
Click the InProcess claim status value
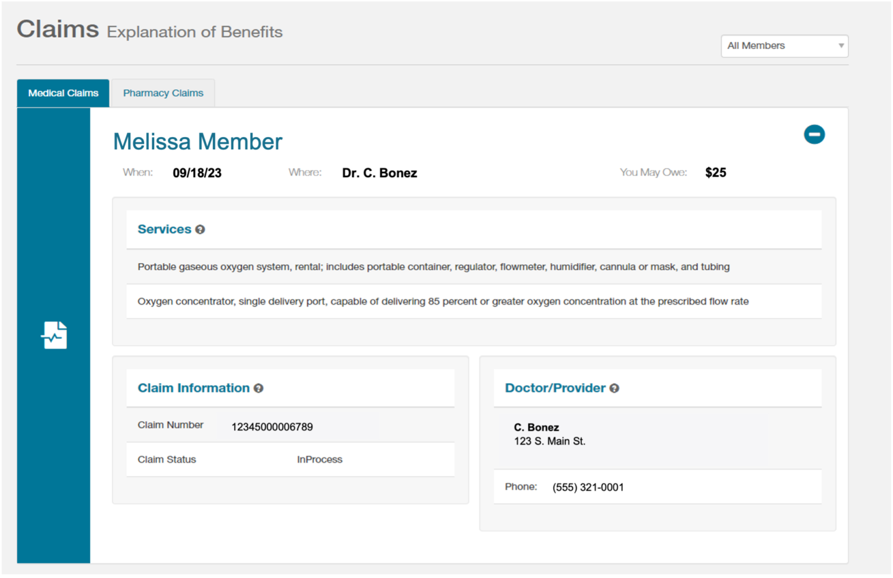click(x=319, y=459)
